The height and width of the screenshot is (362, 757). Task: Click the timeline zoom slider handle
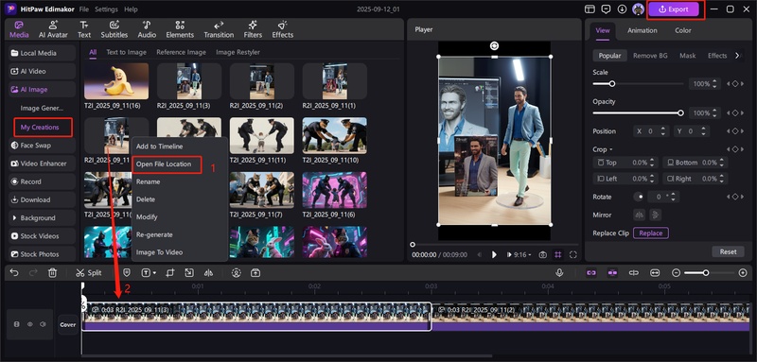click(706, 273)
